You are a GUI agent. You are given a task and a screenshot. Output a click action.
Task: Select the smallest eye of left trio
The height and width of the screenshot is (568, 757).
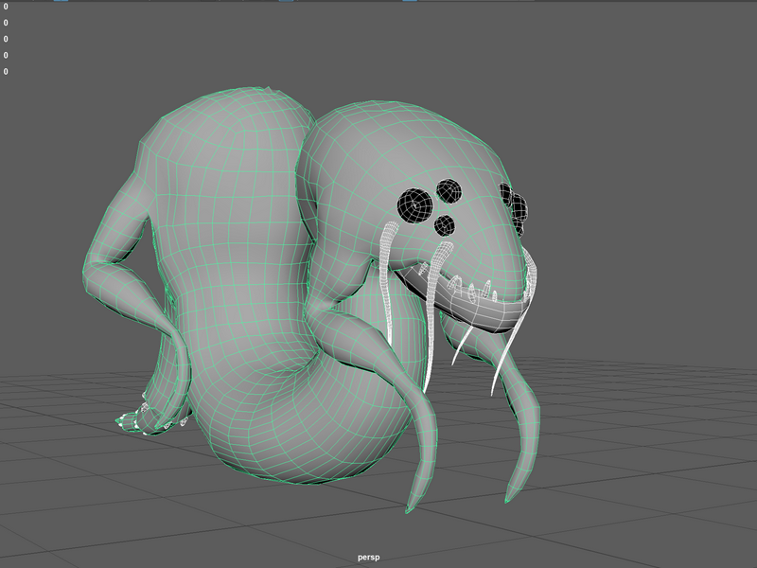point(444,225)
